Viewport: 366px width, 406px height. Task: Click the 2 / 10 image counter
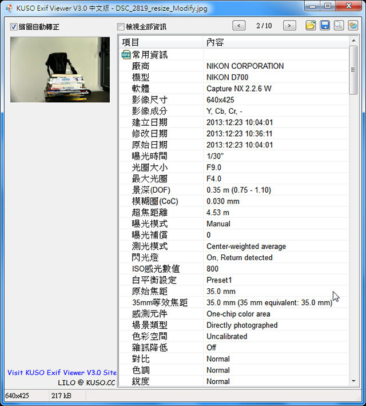[264, 26]
